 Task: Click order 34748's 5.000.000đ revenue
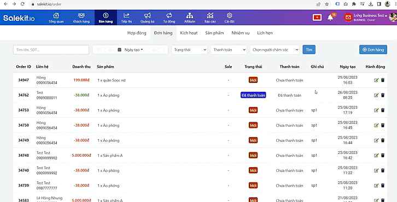81,156
